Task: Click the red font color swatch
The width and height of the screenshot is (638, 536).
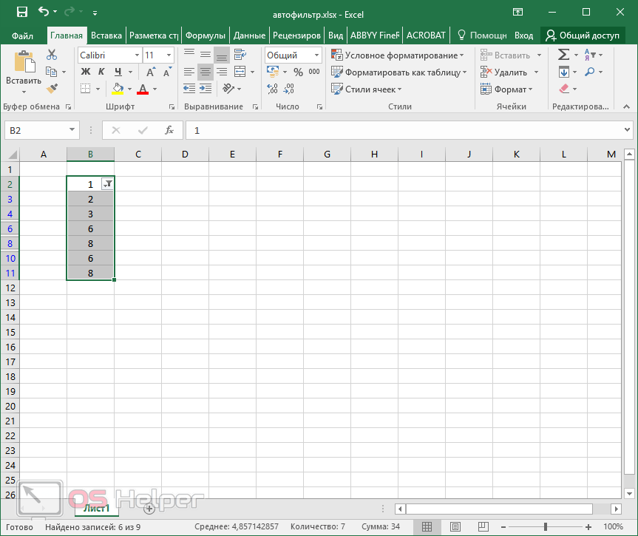Action: point(140,89)
